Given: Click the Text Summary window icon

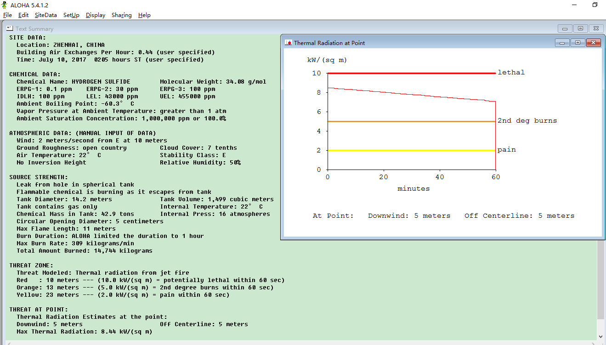Looking at the screenshot, I should coord(10,28).
